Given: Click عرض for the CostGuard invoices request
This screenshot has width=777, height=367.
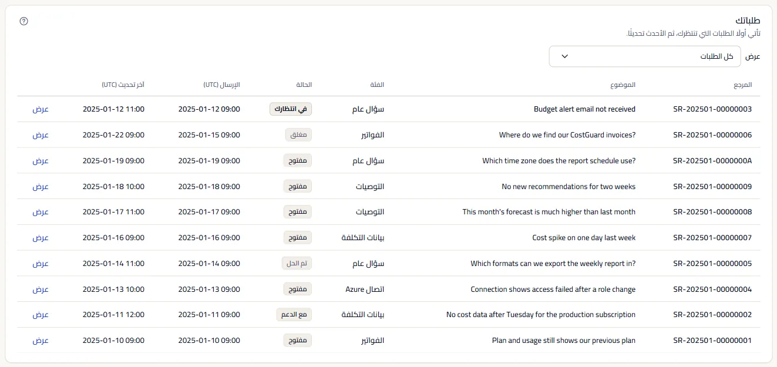Looking at the screenshot, I should click(41, 135).
